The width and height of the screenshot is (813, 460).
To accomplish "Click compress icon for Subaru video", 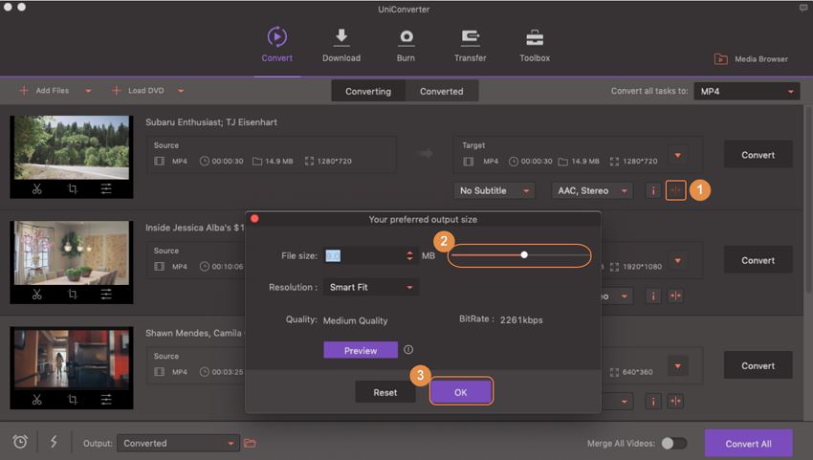I will click(675, 190).
